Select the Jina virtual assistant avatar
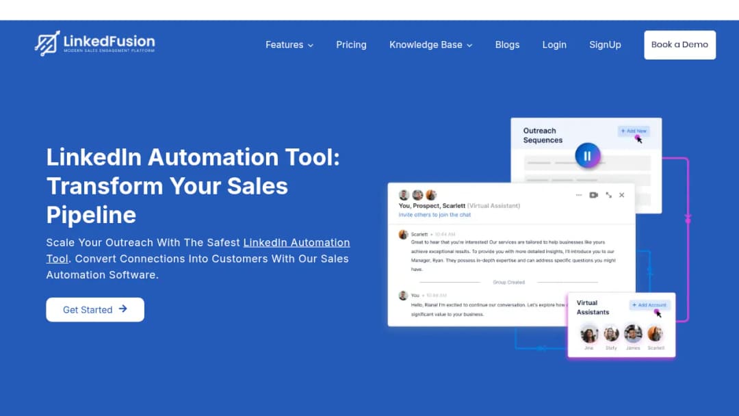 coord(588,334)
